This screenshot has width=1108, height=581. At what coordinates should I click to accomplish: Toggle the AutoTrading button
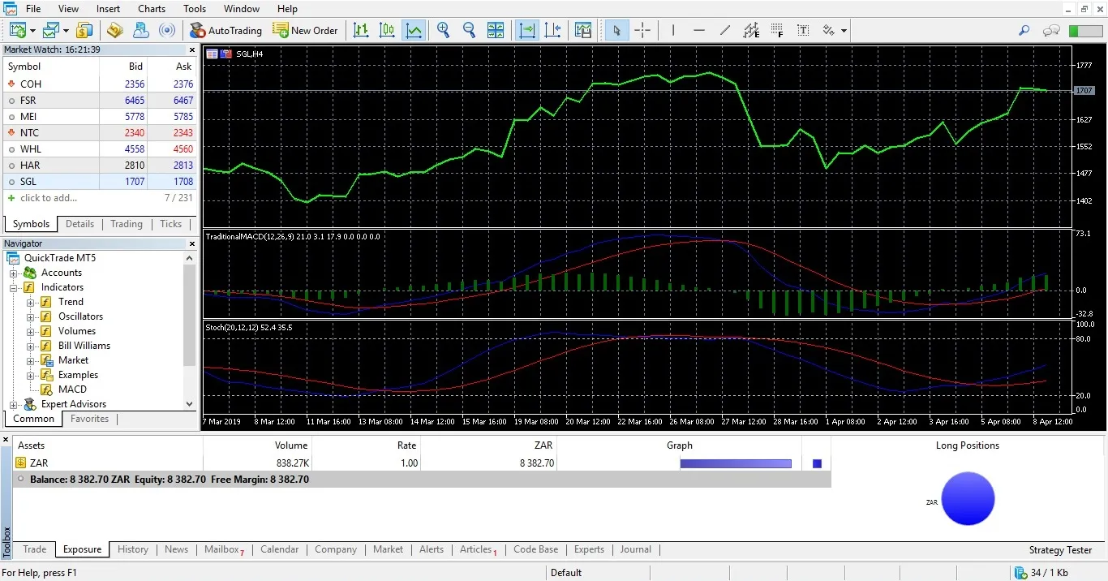[226, 30]
